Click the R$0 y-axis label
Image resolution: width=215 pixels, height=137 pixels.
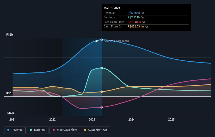point(9,94)
